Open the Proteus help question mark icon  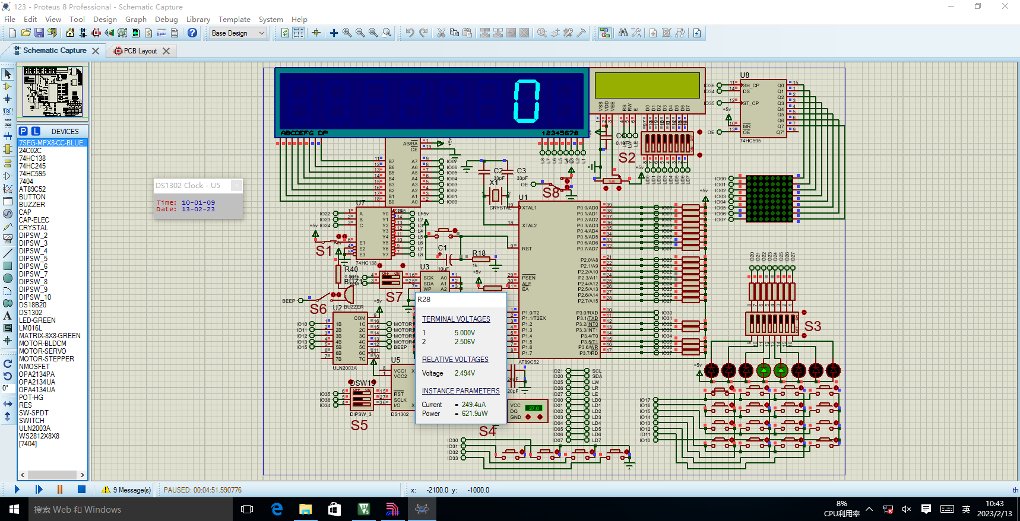click(192, 33)
